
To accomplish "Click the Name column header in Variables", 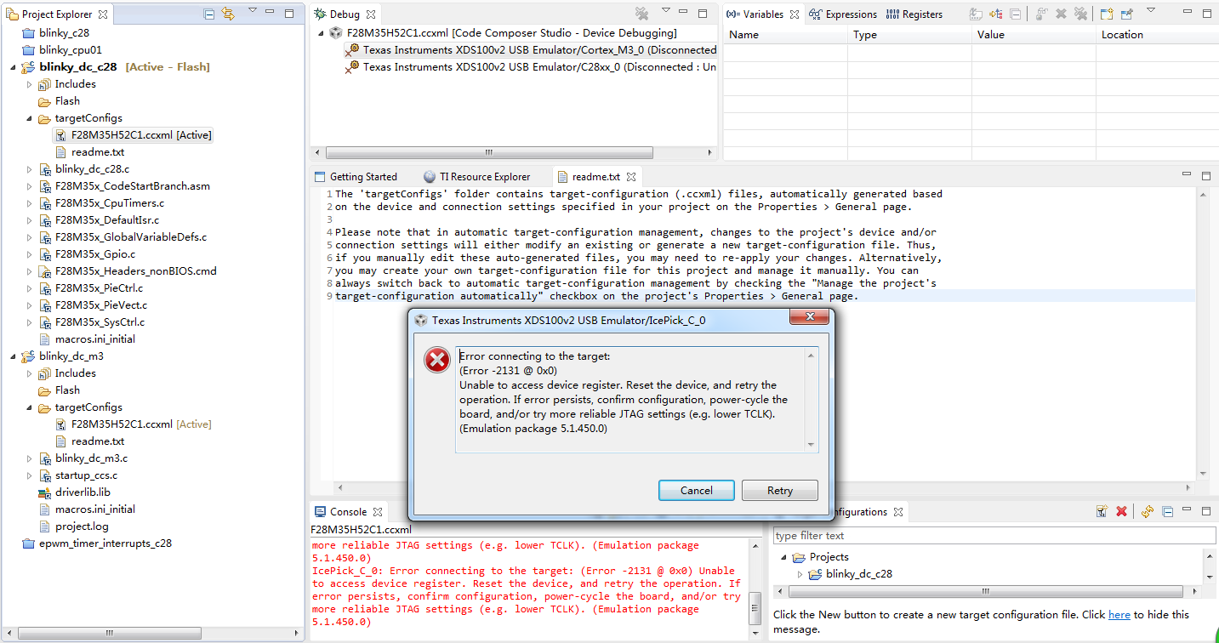I will point(785,35).
